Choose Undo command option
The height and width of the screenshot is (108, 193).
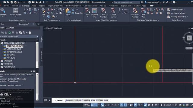tap(106, 100)
